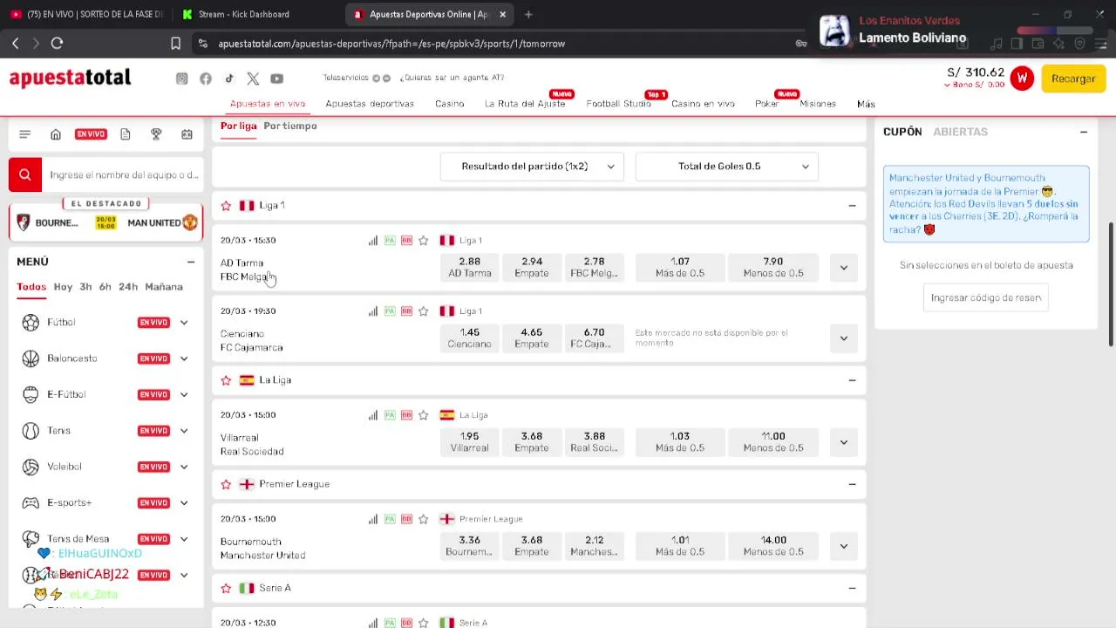
Task: Bet on AD Tarma at 2.88
Action: (470, 267)
